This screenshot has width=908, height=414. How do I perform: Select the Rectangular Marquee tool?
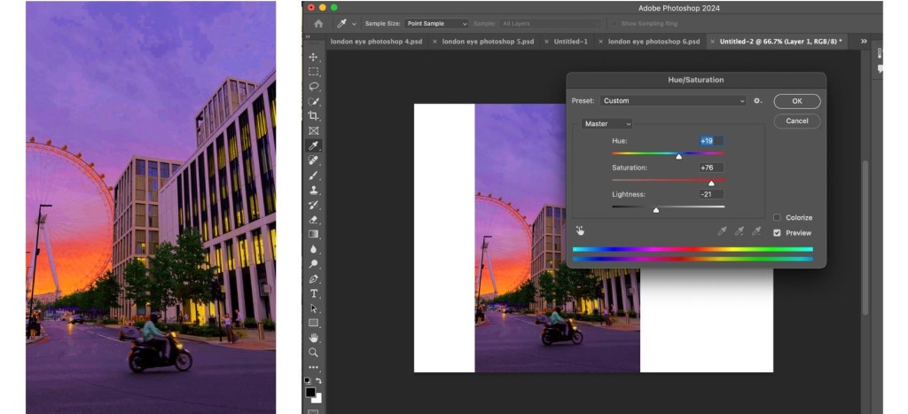click(x=313, y=72)
